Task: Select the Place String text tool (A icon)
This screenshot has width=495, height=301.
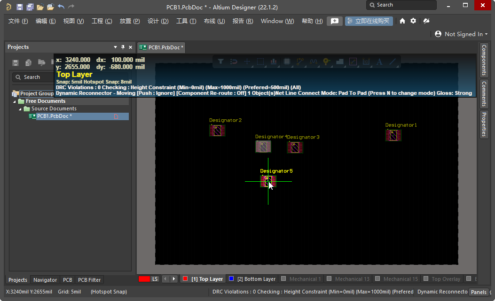Action: [x=379, y=62]
